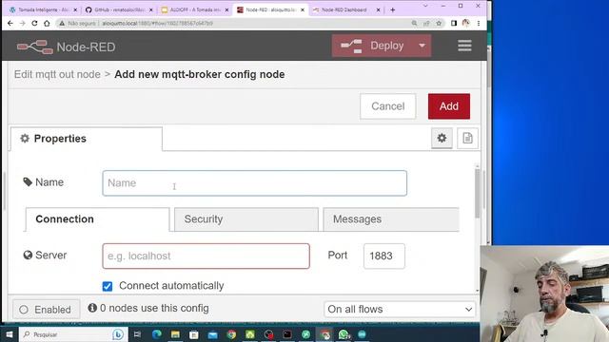Click the Port field showing 1883
The height and width of the screenshot is (342, 609).
pyautogui.click(x=384, y=256)
